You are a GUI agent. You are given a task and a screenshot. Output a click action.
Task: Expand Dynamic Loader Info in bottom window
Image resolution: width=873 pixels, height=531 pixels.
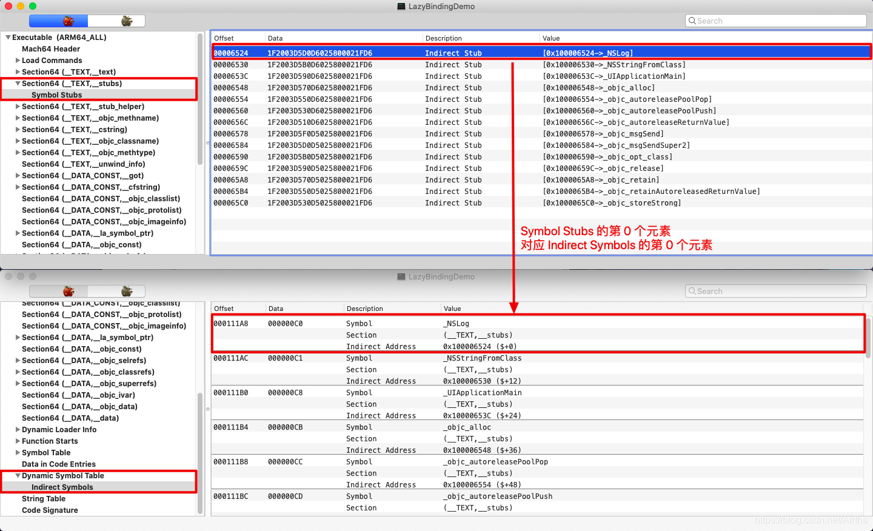18,430
